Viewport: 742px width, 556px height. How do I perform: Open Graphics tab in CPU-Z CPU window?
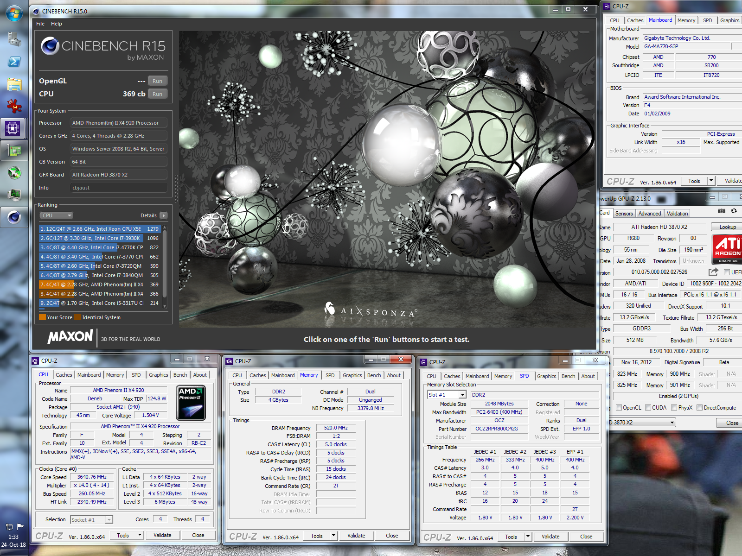click(158, 375)
